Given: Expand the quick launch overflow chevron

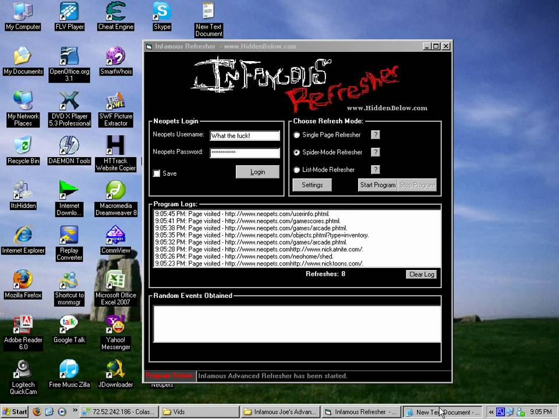Looking at the screenshot, I should 75,410.
